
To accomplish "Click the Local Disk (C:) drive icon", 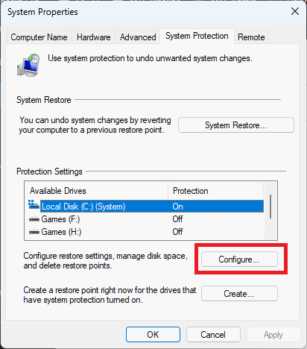I will click(x=34, y=204).
